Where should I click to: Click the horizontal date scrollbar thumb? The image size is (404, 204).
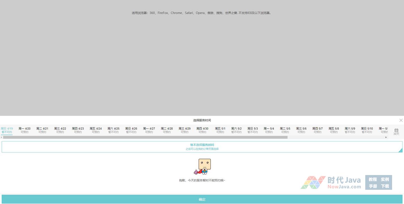(145, 138)
